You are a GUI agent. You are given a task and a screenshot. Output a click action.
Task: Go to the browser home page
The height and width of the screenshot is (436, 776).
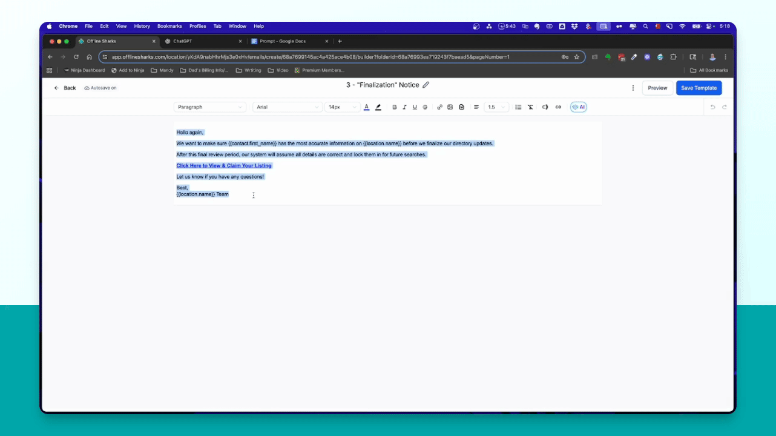tap(89, 57)
